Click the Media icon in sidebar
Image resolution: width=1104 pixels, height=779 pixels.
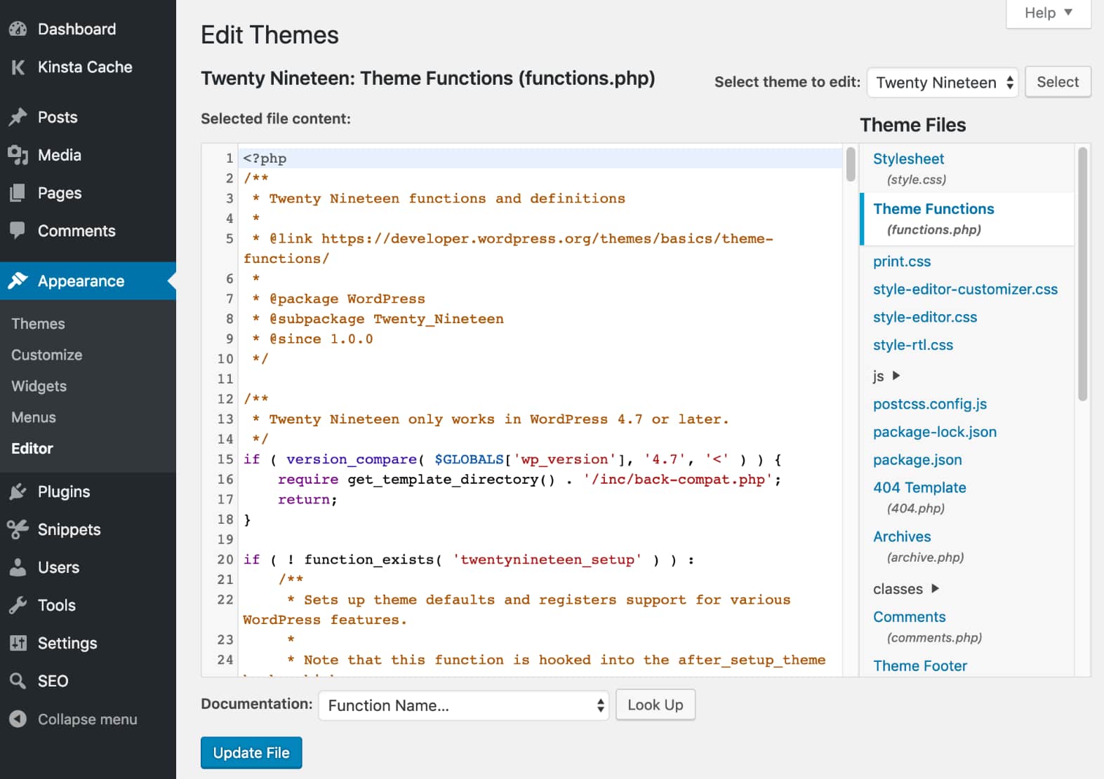pyautogui.click(x=18, y=155)
